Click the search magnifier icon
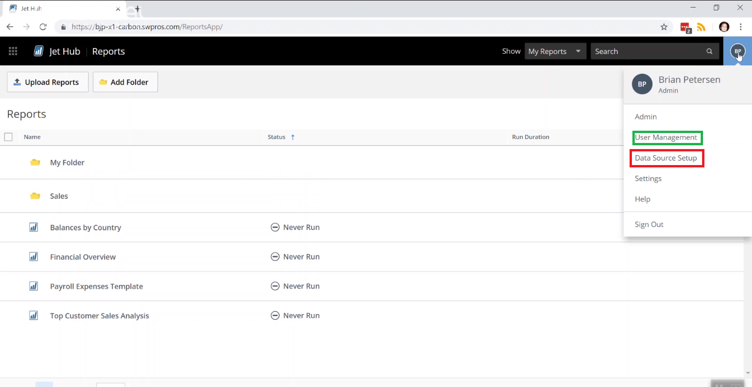 click(709, 51)
